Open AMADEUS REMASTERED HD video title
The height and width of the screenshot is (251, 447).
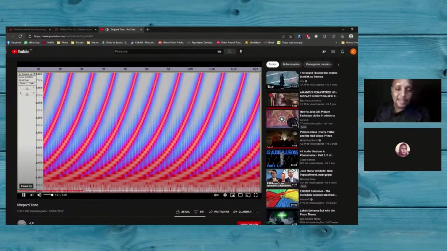318,94
